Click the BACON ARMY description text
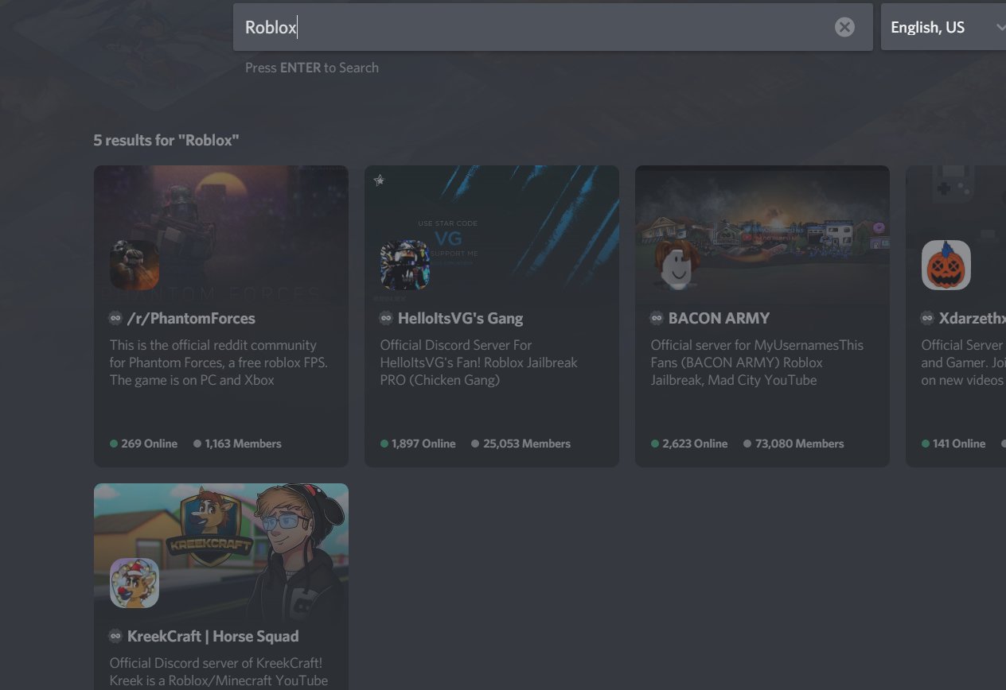This screenshot has height=690, width=1006. pos(757,362)
